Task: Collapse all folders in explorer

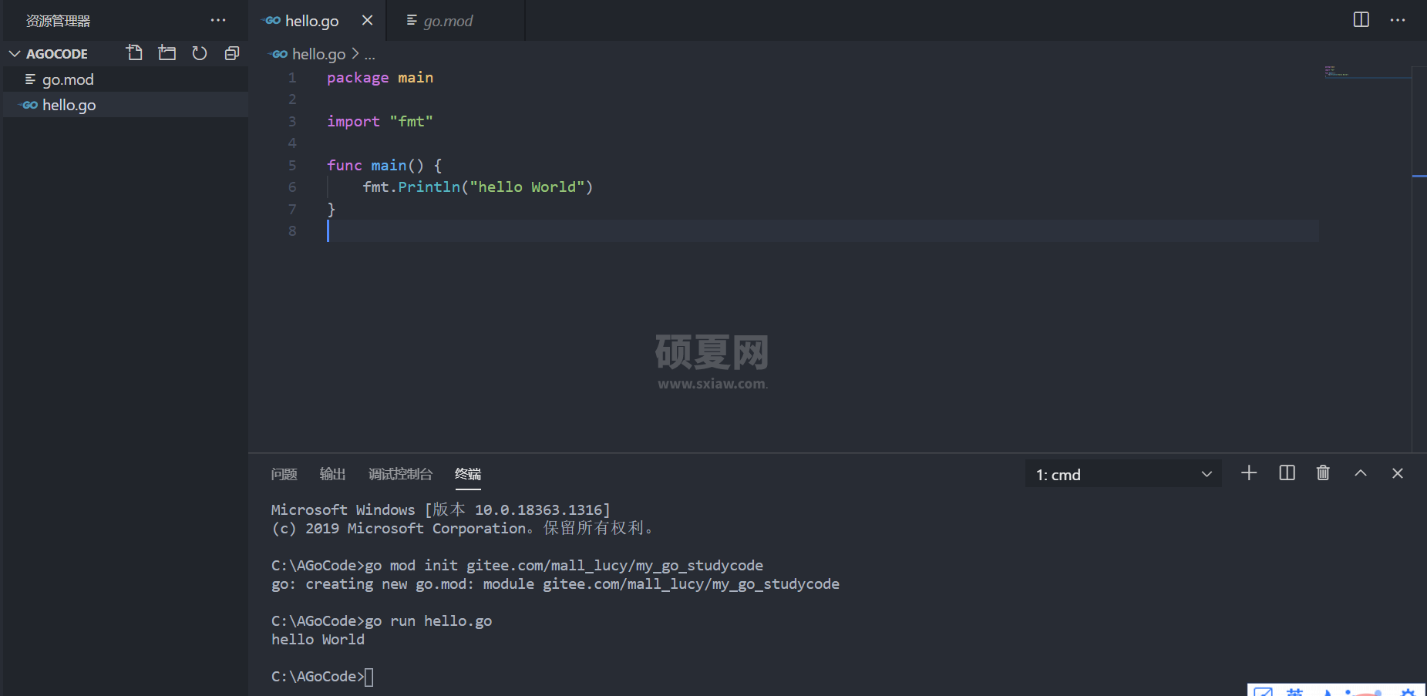Action: (232, 53)
